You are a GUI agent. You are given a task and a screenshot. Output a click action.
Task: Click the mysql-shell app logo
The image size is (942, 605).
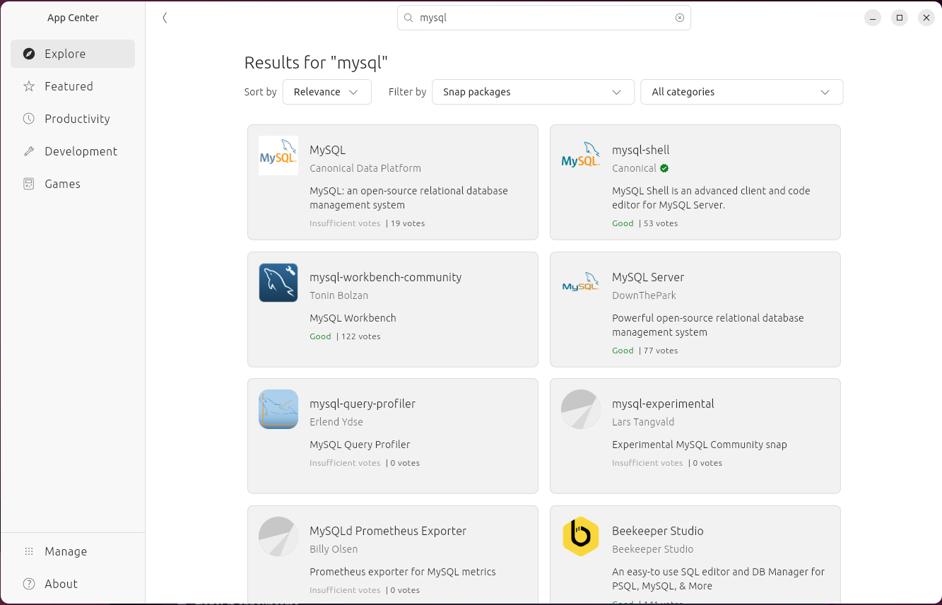pyautogui.click(x=581, y=155)
